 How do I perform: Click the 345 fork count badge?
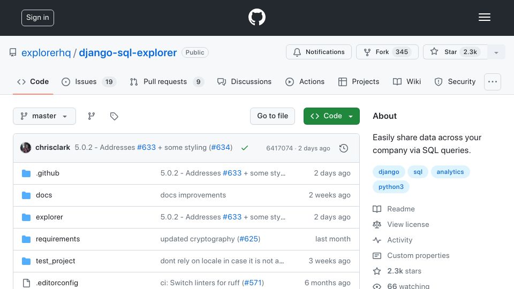click(x=402, y=52)
